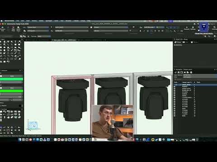This screenshot has height=162, width=217.
Task: Toggle visibility eye of layer number 5
Action: [175, 92]
